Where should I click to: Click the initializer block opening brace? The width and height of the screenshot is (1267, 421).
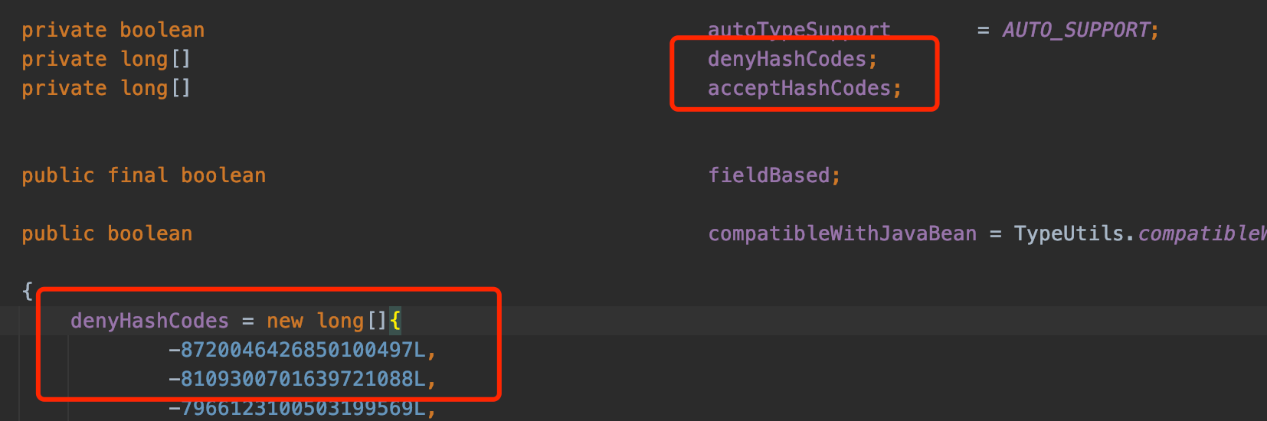28,291
